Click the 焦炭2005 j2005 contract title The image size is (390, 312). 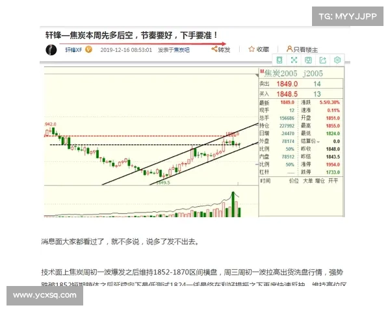coord(294,73)
